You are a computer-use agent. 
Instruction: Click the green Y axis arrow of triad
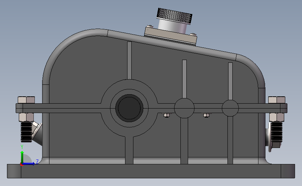pyautogui.click(x=22, y=157)
